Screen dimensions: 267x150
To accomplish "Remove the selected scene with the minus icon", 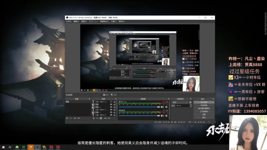I will [71, 118].
